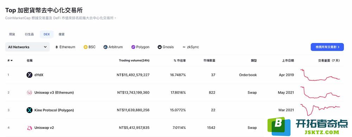Image resolution: width=352 pixels, height=137 pixels.
Task: Click the 檢視所有交易對 button
Action: 327,47
